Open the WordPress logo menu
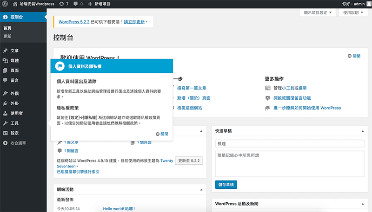 point(5,4)
